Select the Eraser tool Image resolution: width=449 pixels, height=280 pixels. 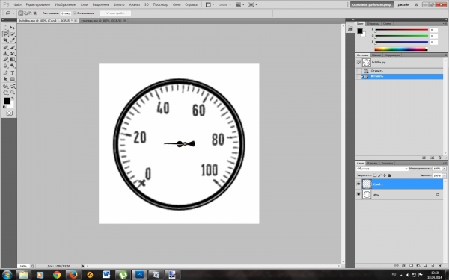(x=6, y=60)
